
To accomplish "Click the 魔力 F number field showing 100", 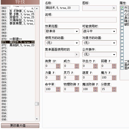I will 106,78.
